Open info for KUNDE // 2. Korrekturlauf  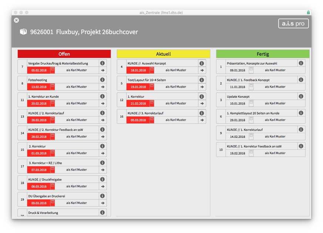coord(102,113)
